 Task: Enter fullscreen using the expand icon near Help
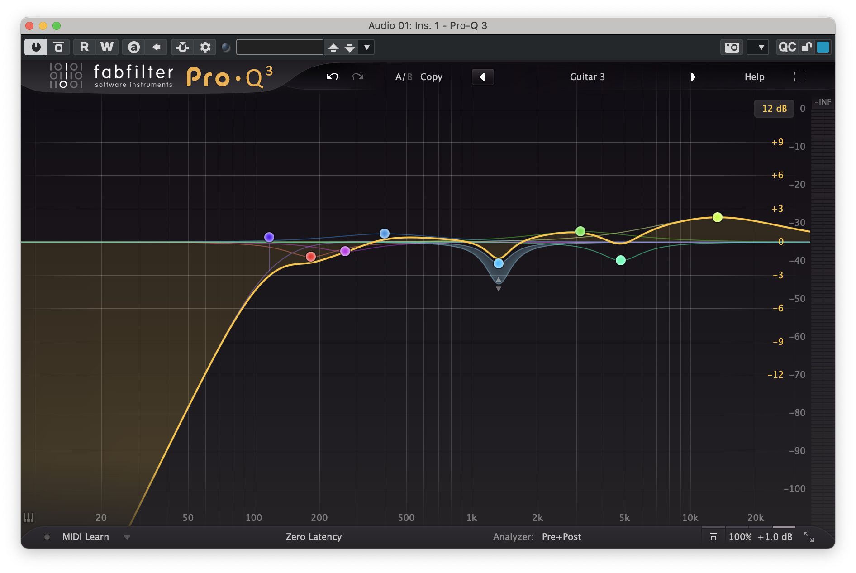(799, 77)
